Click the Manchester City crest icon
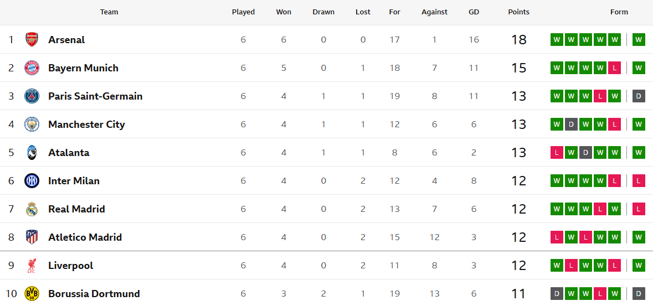This screenshot has width=653, height=306. (32, 124)
